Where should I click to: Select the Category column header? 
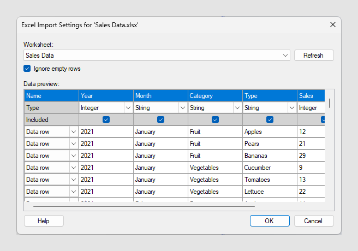coord(215,96)
